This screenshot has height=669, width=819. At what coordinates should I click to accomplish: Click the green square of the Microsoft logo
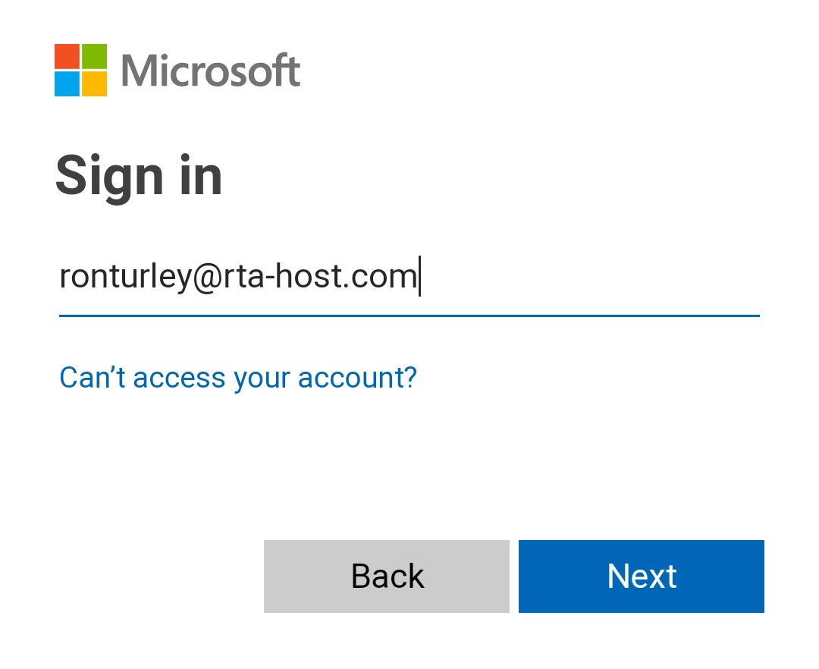tap(95, 57)
